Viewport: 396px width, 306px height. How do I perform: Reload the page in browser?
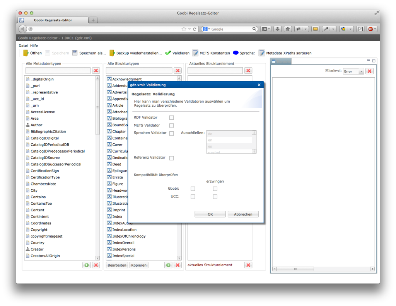(195, 29)
